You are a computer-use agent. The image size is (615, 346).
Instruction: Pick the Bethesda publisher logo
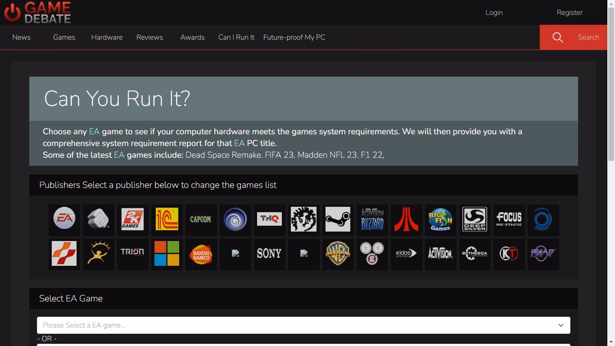coord(475,254)
